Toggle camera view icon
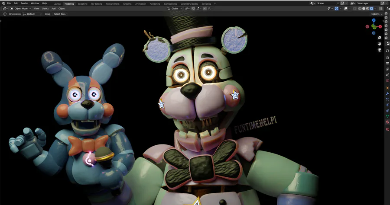This screenshot has height=205, width=390. click(x=379, y=50)
